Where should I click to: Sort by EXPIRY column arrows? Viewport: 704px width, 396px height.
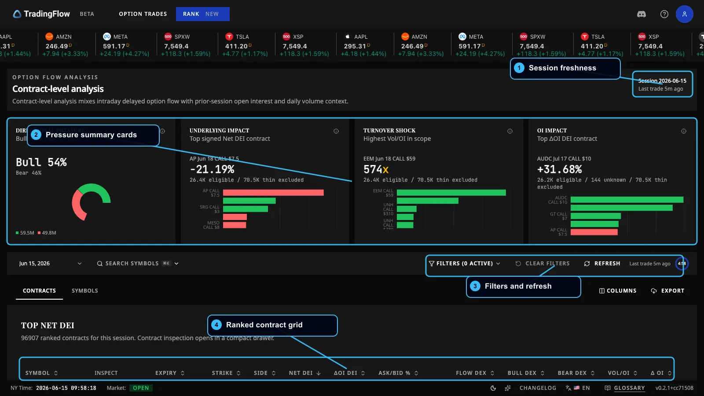point(183,373)
